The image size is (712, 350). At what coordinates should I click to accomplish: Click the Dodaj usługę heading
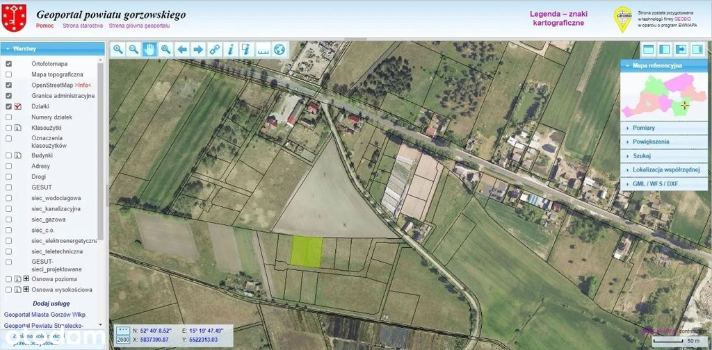[x=51, y=303]
